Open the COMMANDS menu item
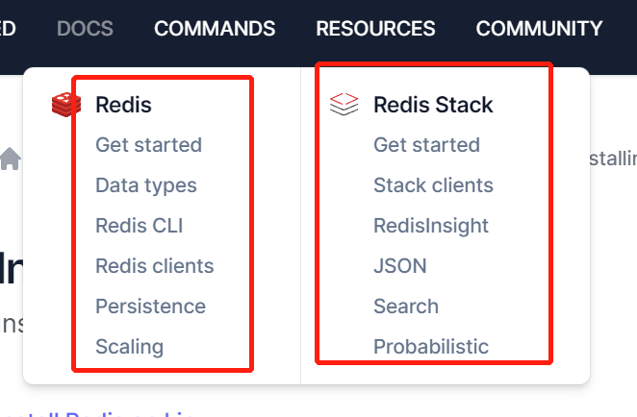This screenshot has height=417, width=637. click(x=215, y=29)
